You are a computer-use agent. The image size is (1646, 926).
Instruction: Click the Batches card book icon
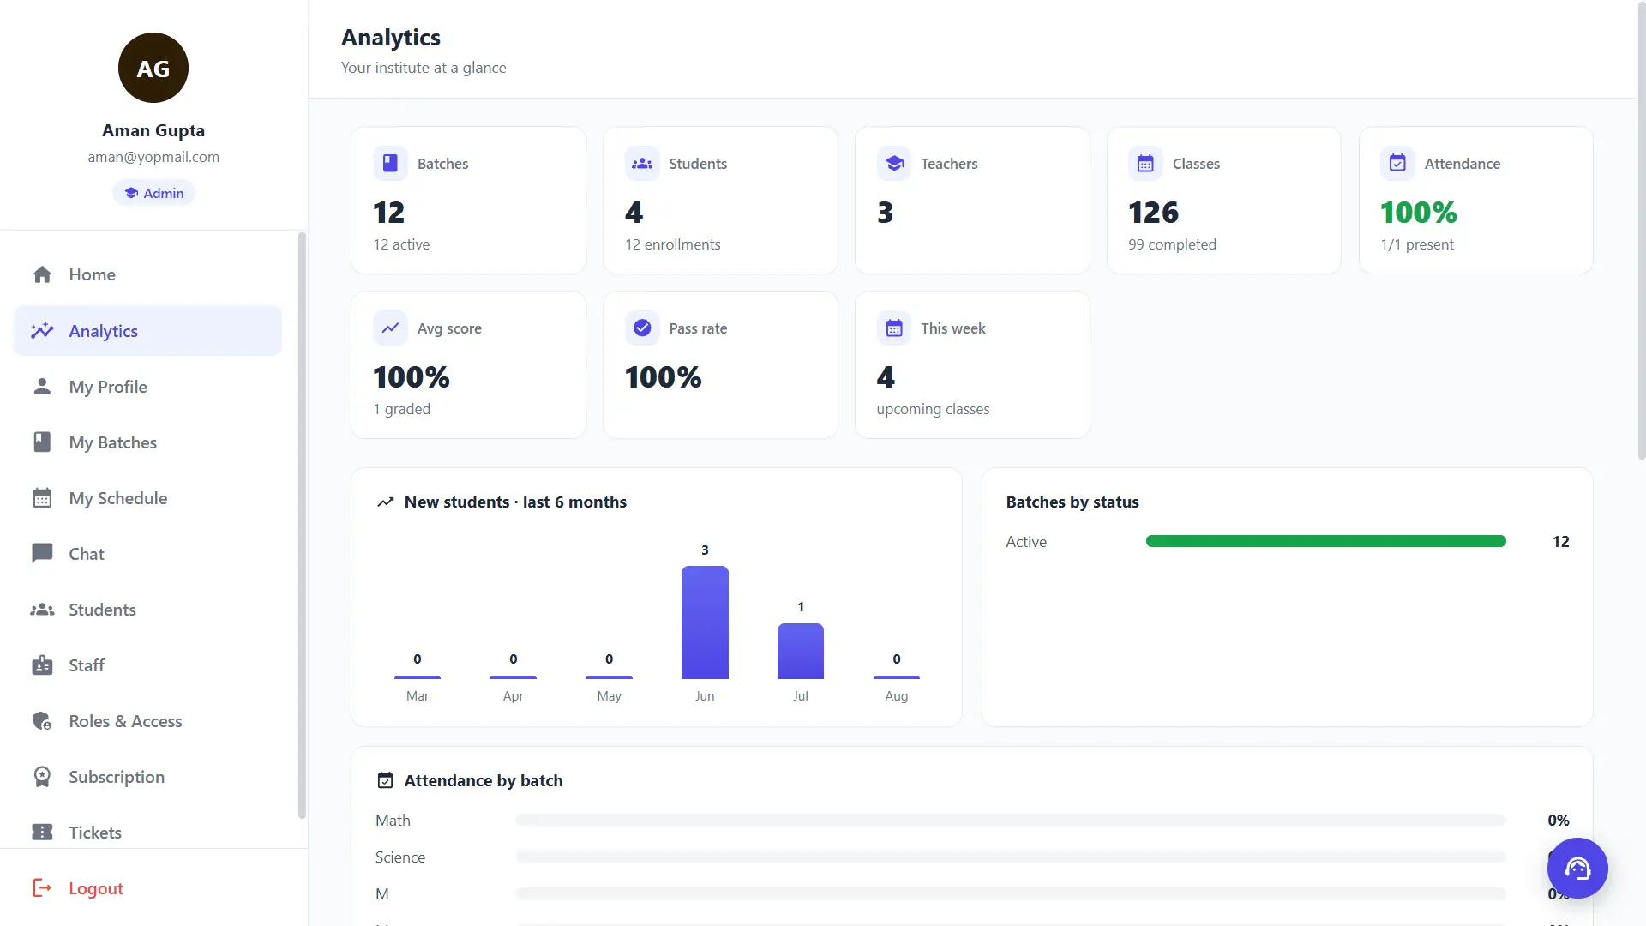(390, 163)
